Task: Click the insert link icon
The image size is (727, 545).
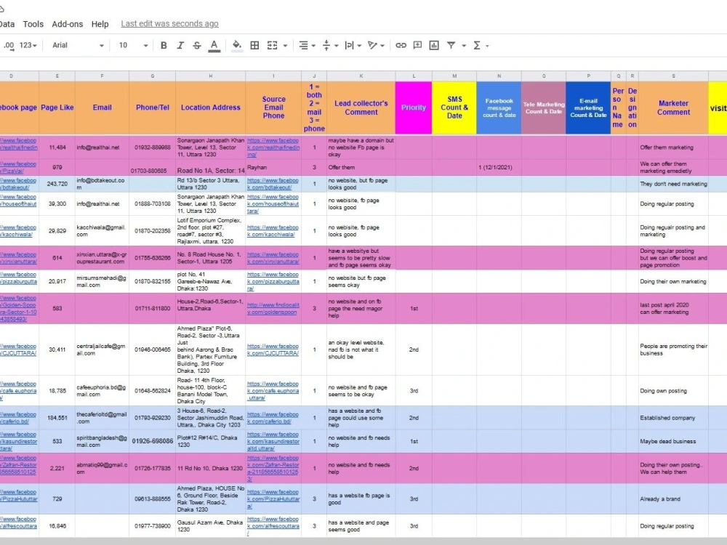Action: (401, 45)
